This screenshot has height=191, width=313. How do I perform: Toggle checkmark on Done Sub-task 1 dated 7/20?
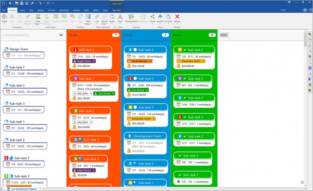pyautogui.click(x=185, y=98)
